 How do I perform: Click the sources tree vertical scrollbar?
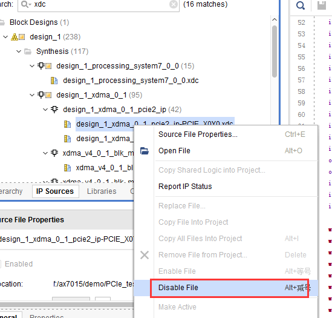click(275, 51)
